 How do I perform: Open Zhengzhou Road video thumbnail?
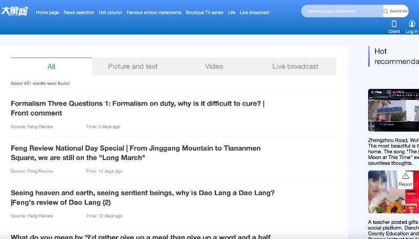(x=393, y=110)
